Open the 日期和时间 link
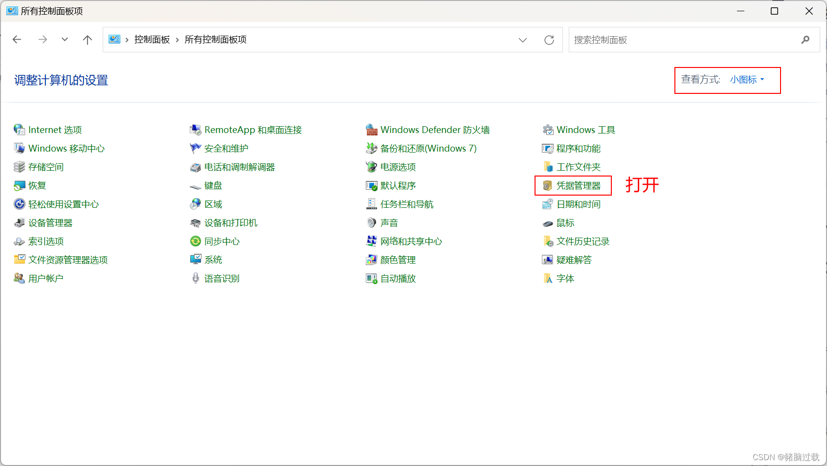The height and width of the screenshot is (466, 827). click(579, 204)
